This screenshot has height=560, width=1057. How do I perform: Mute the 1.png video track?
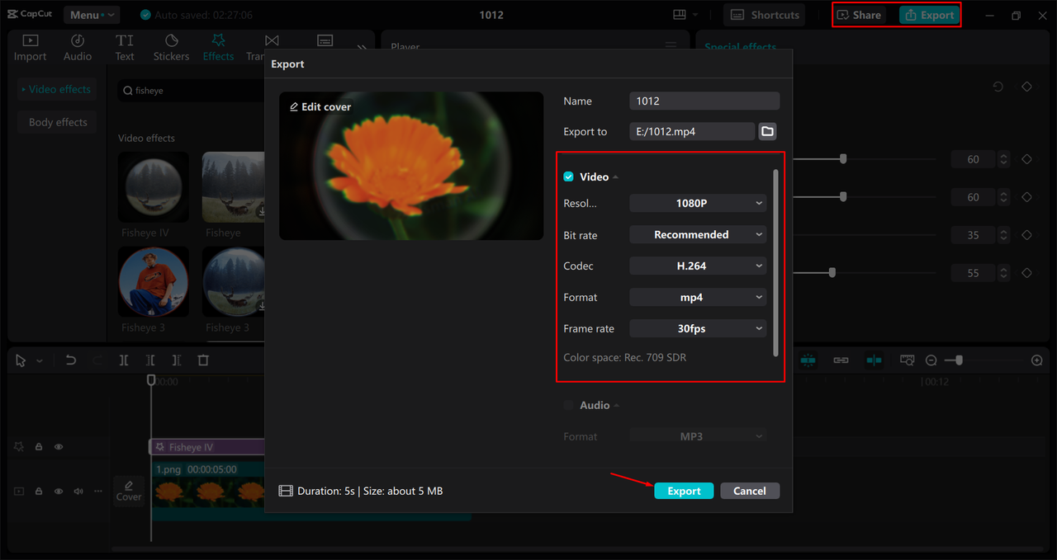(x=78, y=492)
